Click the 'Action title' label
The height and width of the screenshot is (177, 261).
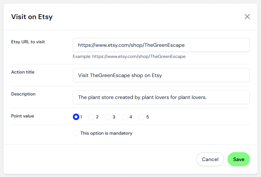point(23,72)
